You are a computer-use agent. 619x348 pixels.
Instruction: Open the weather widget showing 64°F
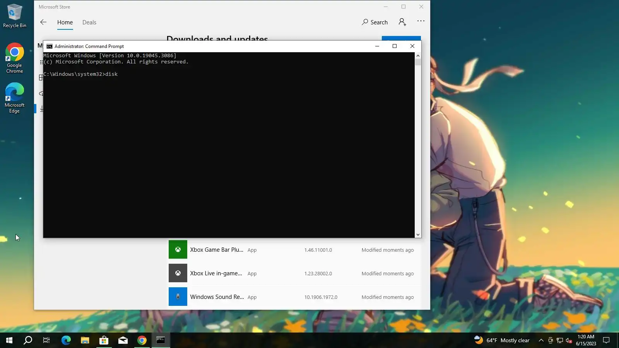click(502, 340)
